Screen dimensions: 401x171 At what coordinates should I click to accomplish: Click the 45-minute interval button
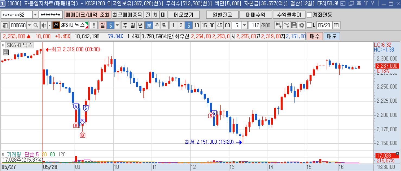(220, 25)
